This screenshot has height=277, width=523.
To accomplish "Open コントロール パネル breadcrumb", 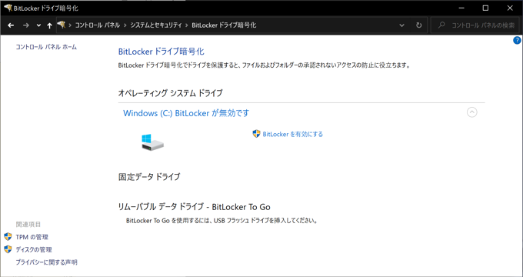I will (x=98, y=25).
